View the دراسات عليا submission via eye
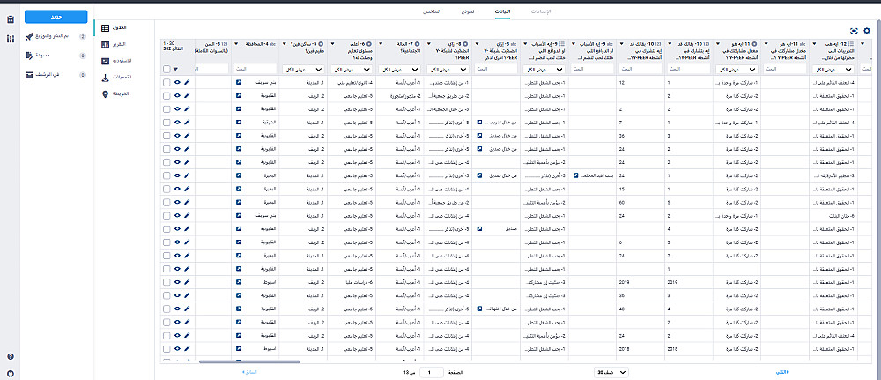 pyautogui.click(x=177, y=282)
